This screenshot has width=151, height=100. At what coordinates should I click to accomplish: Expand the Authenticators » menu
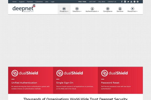click(x=92, y=11)
